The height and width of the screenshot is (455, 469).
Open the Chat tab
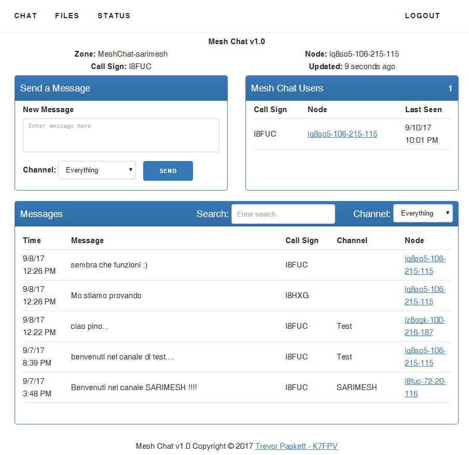[25, 16]
